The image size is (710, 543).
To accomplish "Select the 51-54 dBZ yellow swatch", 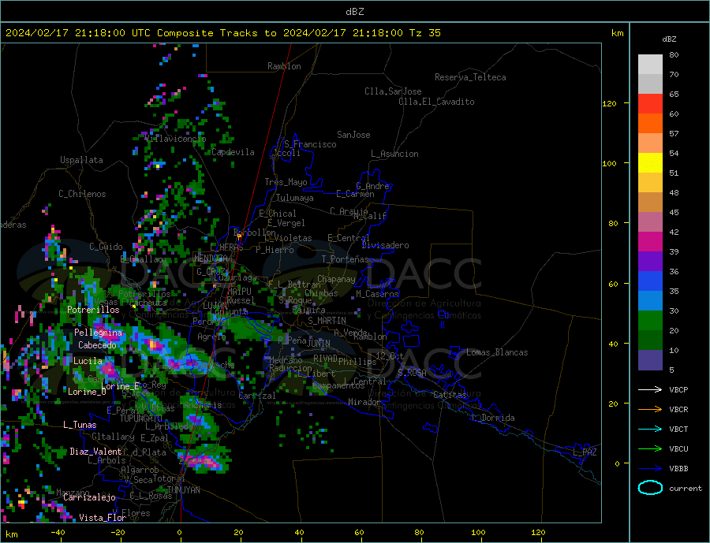I will 650,163.
